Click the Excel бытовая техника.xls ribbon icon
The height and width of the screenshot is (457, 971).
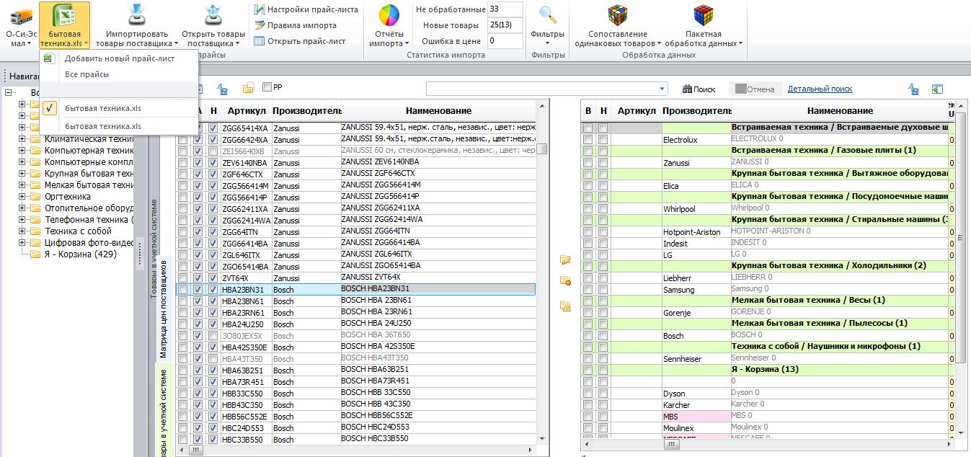click(64, 16)
